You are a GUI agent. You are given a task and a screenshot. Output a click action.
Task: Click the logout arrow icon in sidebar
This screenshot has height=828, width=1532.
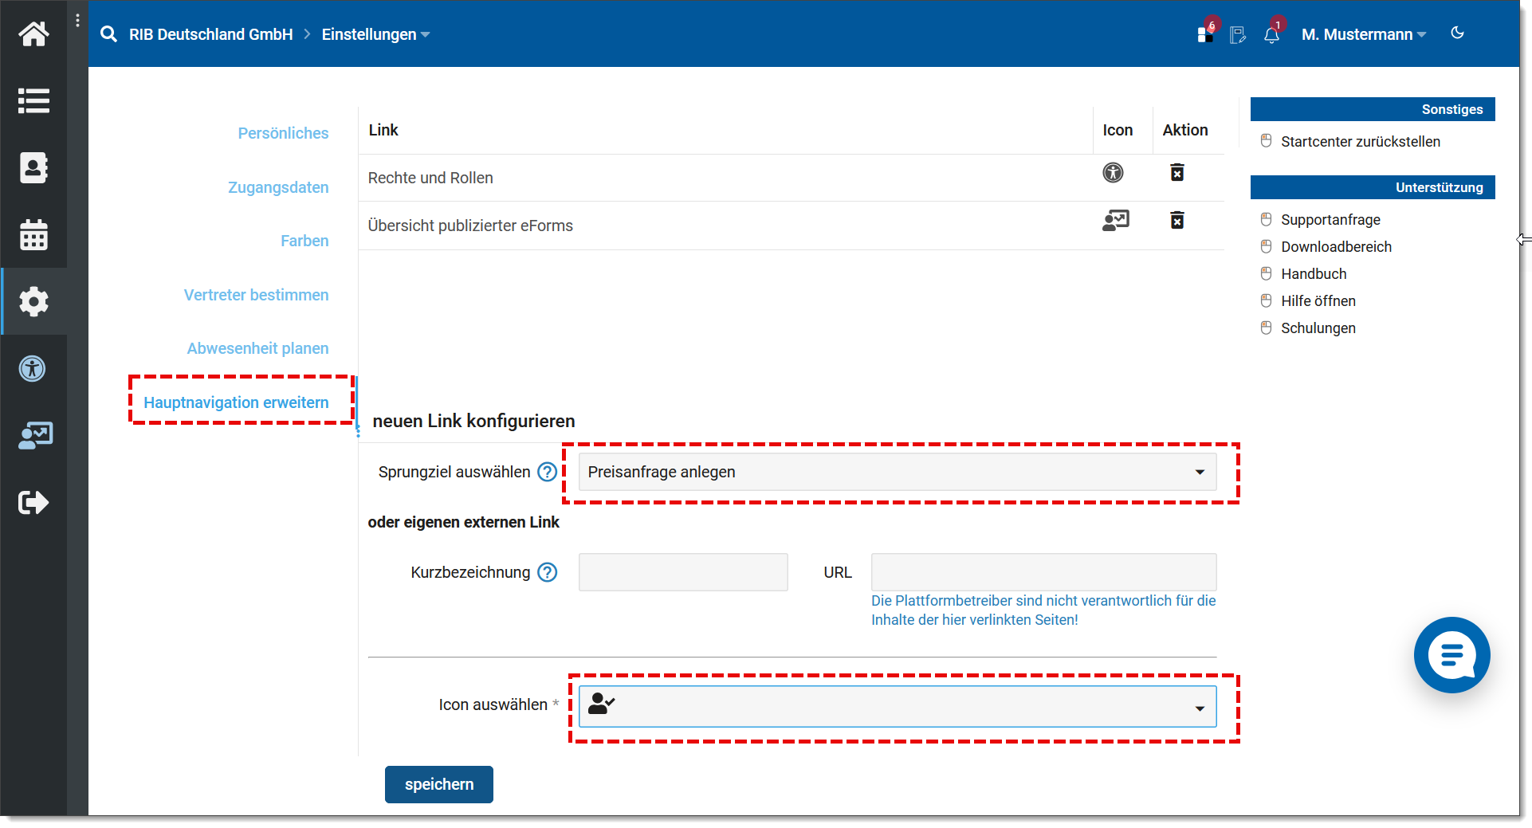[33, 503]
